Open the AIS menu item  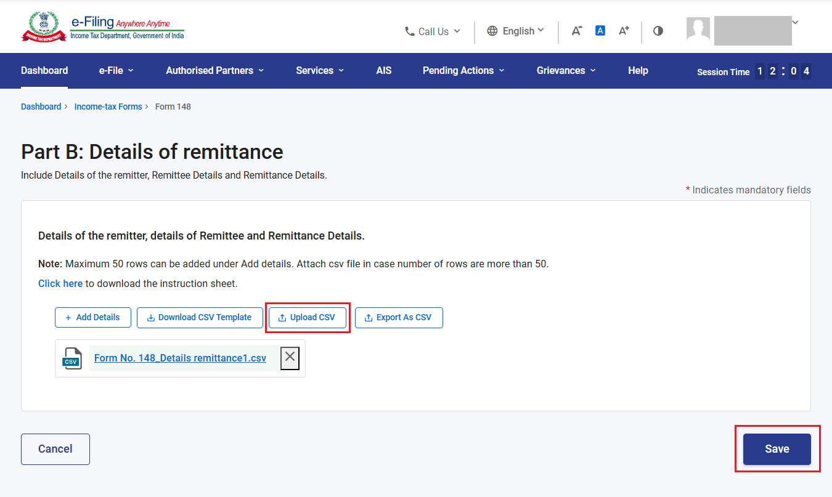(384, 70)
